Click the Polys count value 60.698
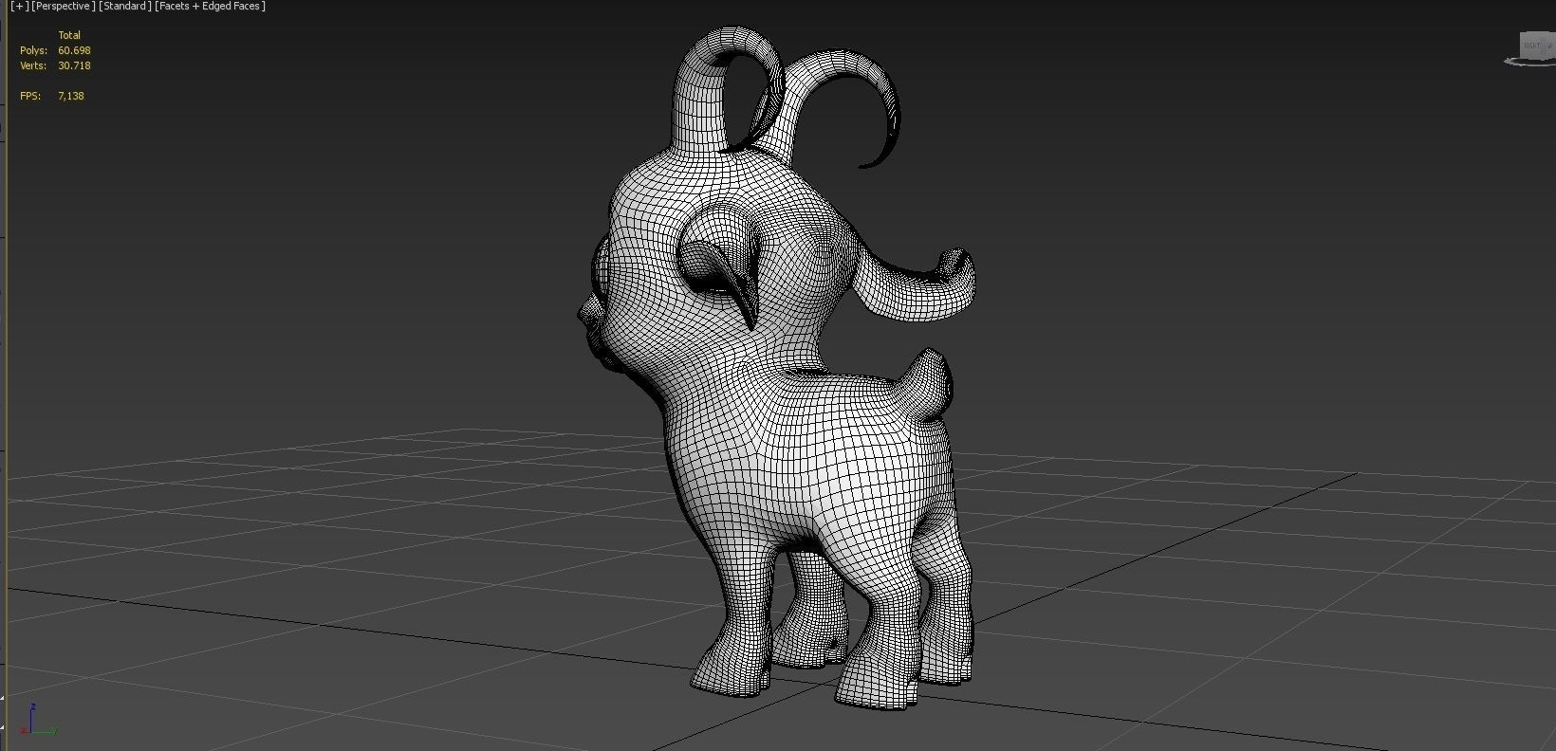This screenshot has width=1556, height=751. coord(74,50)
